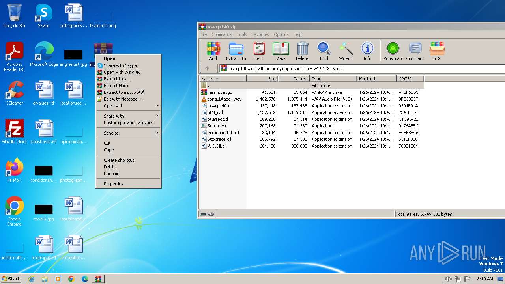
Task: Run the Test archive tool
Action: (259, 51)
